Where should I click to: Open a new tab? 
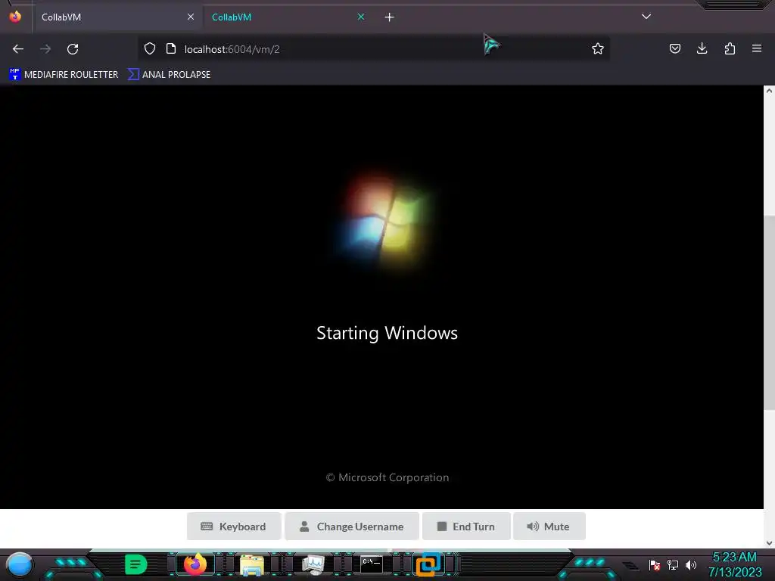coord(390,17)
